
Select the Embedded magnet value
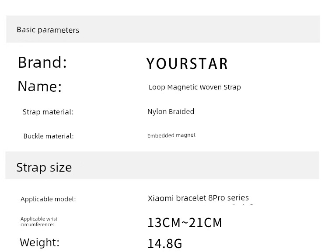tap(171, 135)
